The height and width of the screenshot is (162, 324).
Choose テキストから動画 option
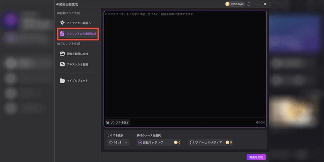click(x=78, y=64)
